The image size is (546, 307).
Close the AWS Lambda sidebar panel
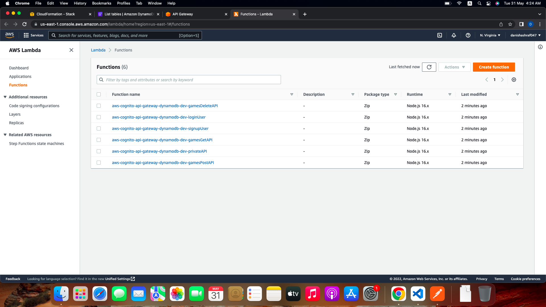[71, 50]
